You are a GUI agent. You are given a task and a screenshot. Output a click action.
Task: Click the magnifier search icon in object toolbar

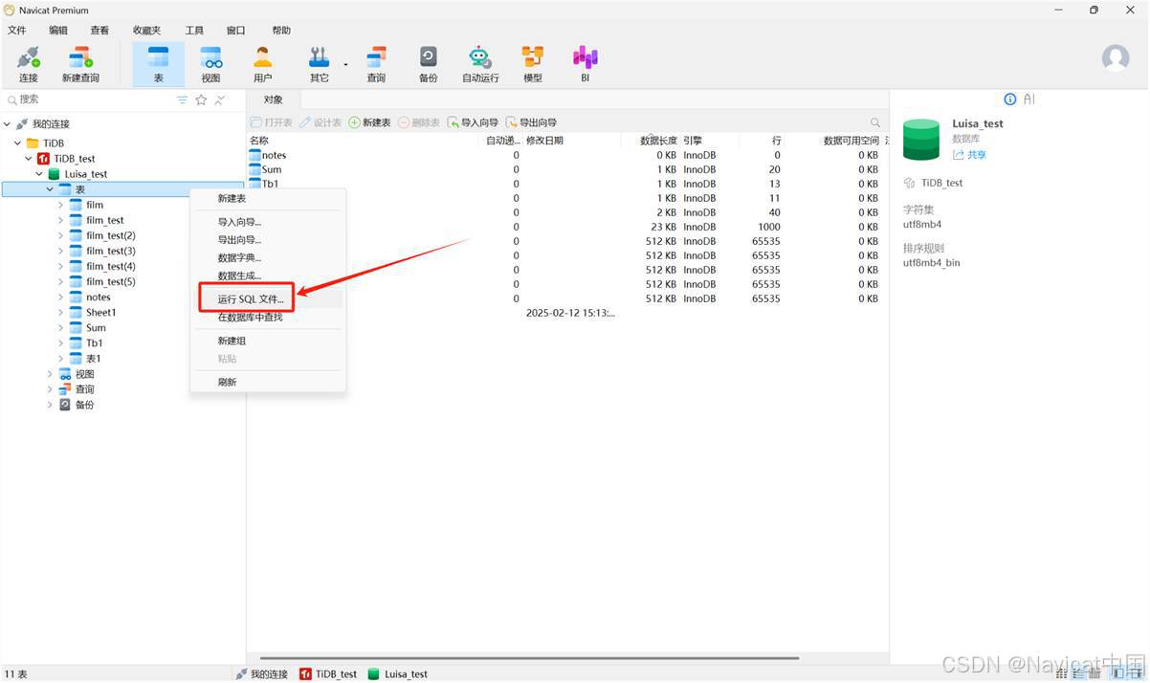tap(875, 122)
